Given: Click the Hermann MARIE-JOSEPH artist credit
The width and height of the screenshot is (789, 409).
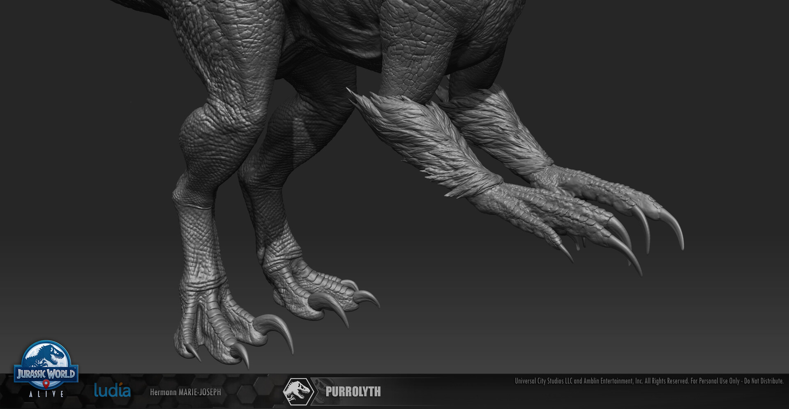Looking at the screenshot, I should [x=186, y=392].
